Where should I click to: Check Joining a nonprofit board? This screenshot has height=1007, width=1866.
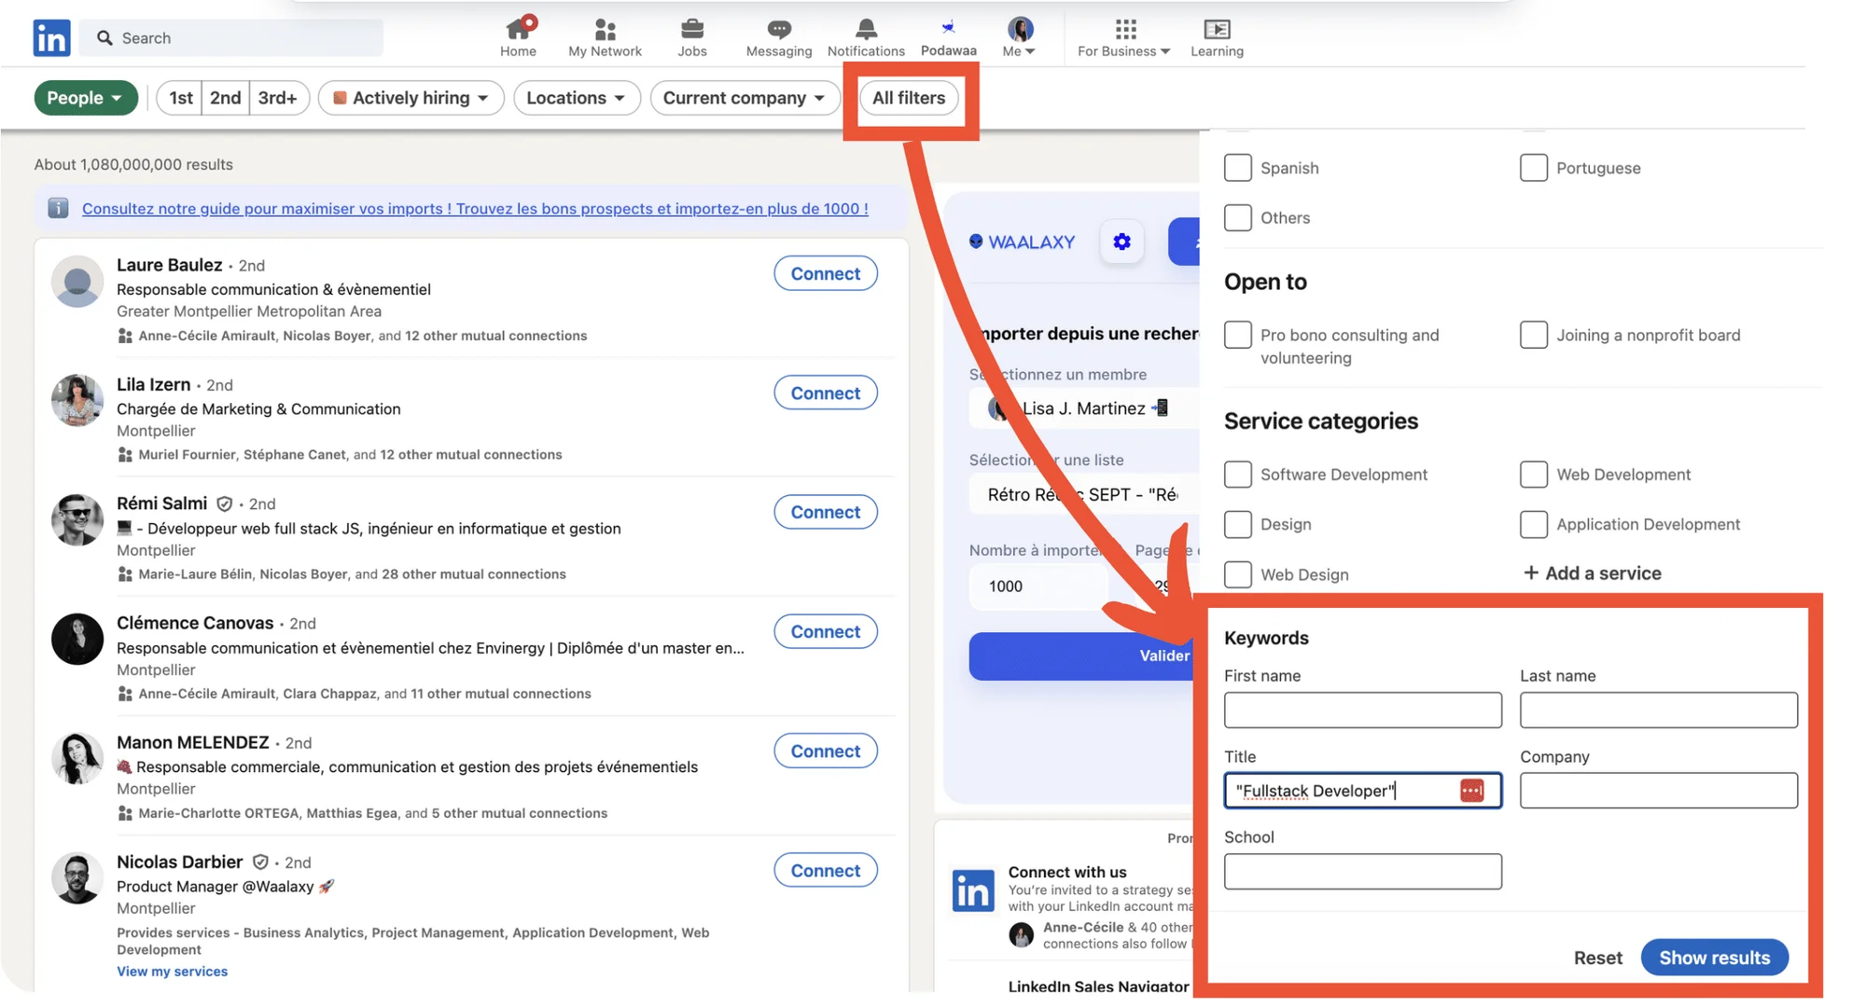[1533, 335]
